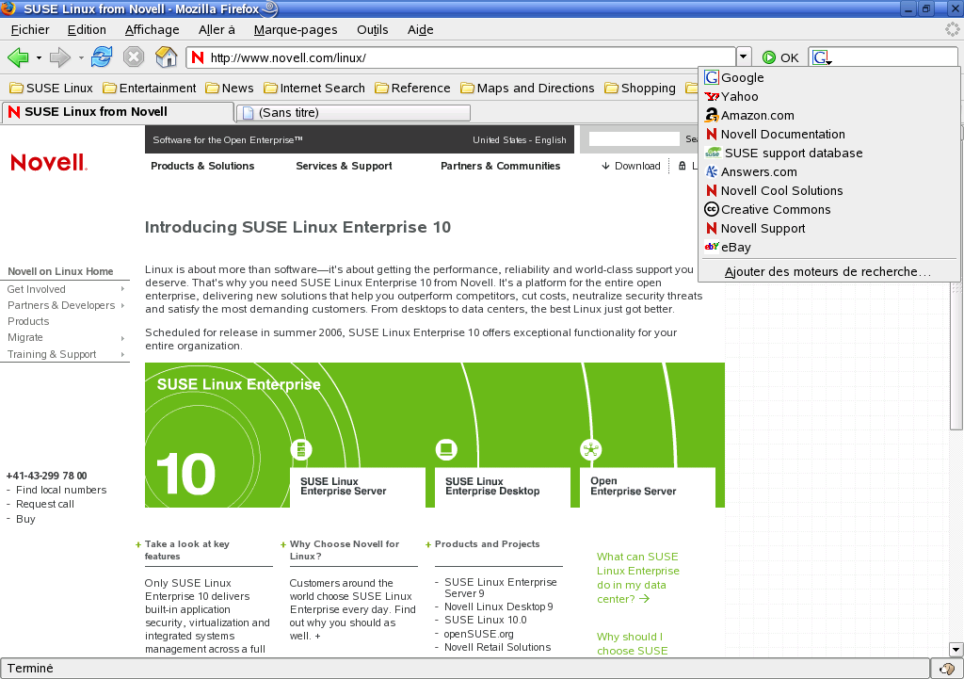Reload the page with the refresh icon
The width and height of the screenshot is (964, 679).
point(102,57)
